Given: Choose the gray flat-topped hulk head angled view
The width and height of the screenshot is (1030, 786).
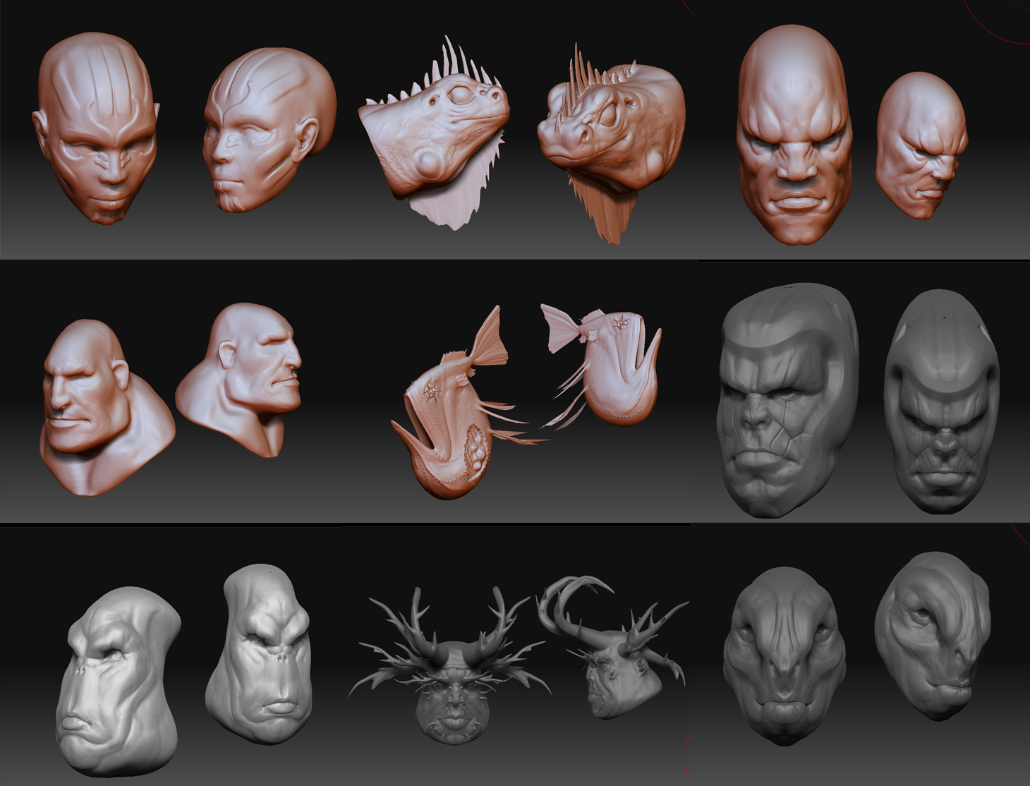Looking at the screenshot, I should tap(788, 401).
